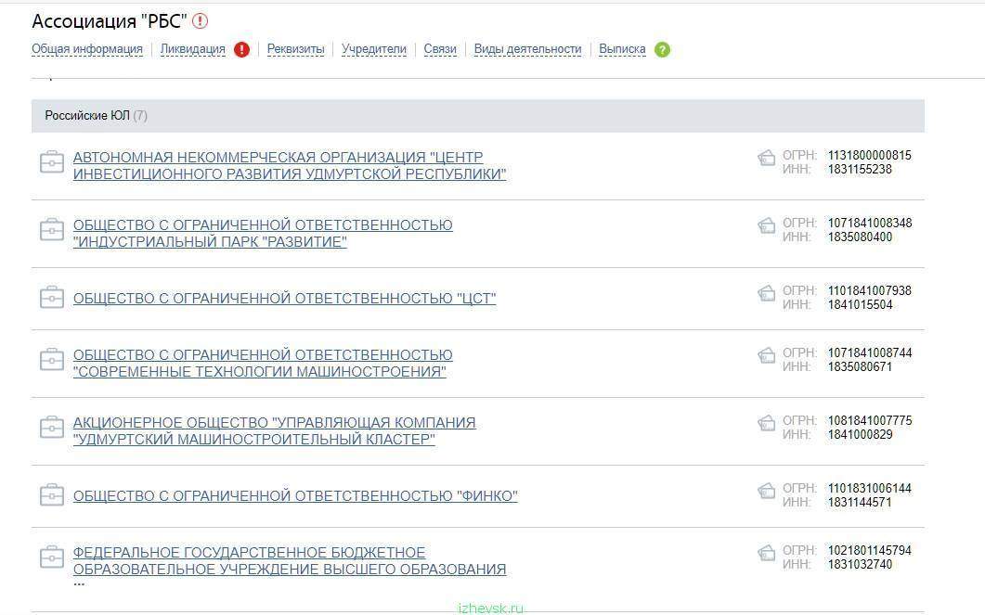Select ОГРН value 1021801145794
This screenshot has height=615, width=985.
(869, 550)
